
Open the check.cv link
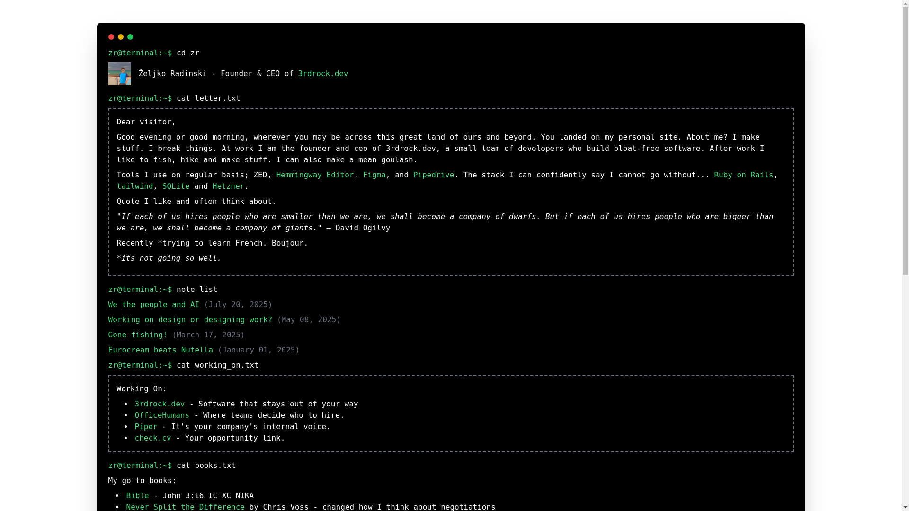pos(153,438)
